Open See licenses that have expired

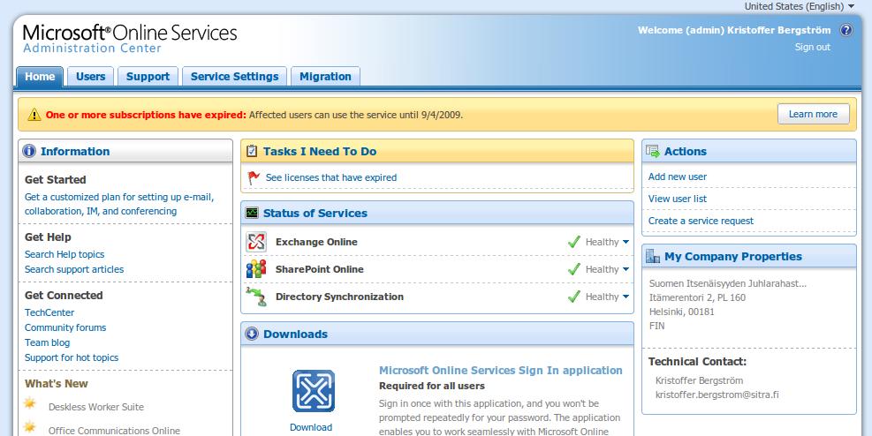pyautogui.click(x=331, y=177)
